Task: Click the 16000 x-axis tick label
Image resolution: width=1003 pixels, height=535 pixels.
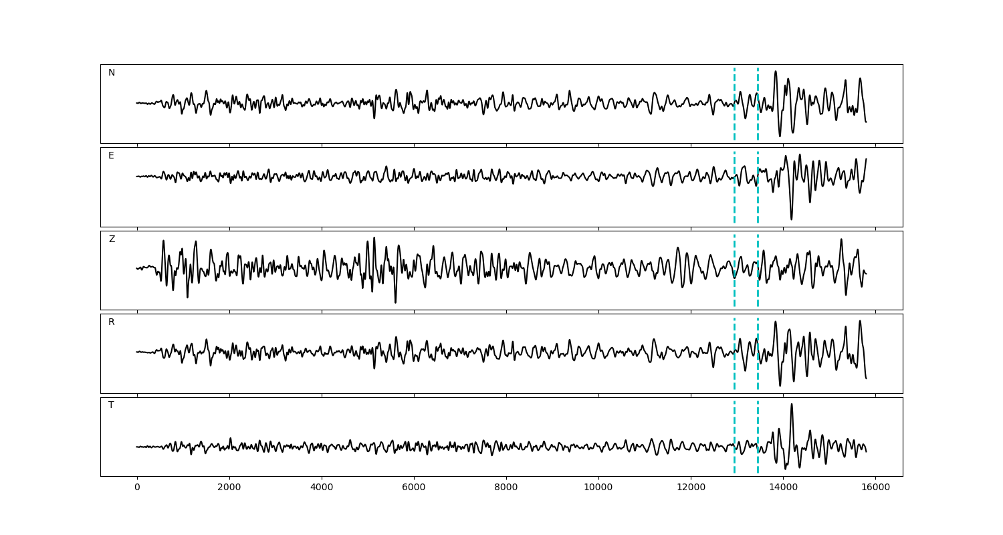Action: [x=875, y=488]
